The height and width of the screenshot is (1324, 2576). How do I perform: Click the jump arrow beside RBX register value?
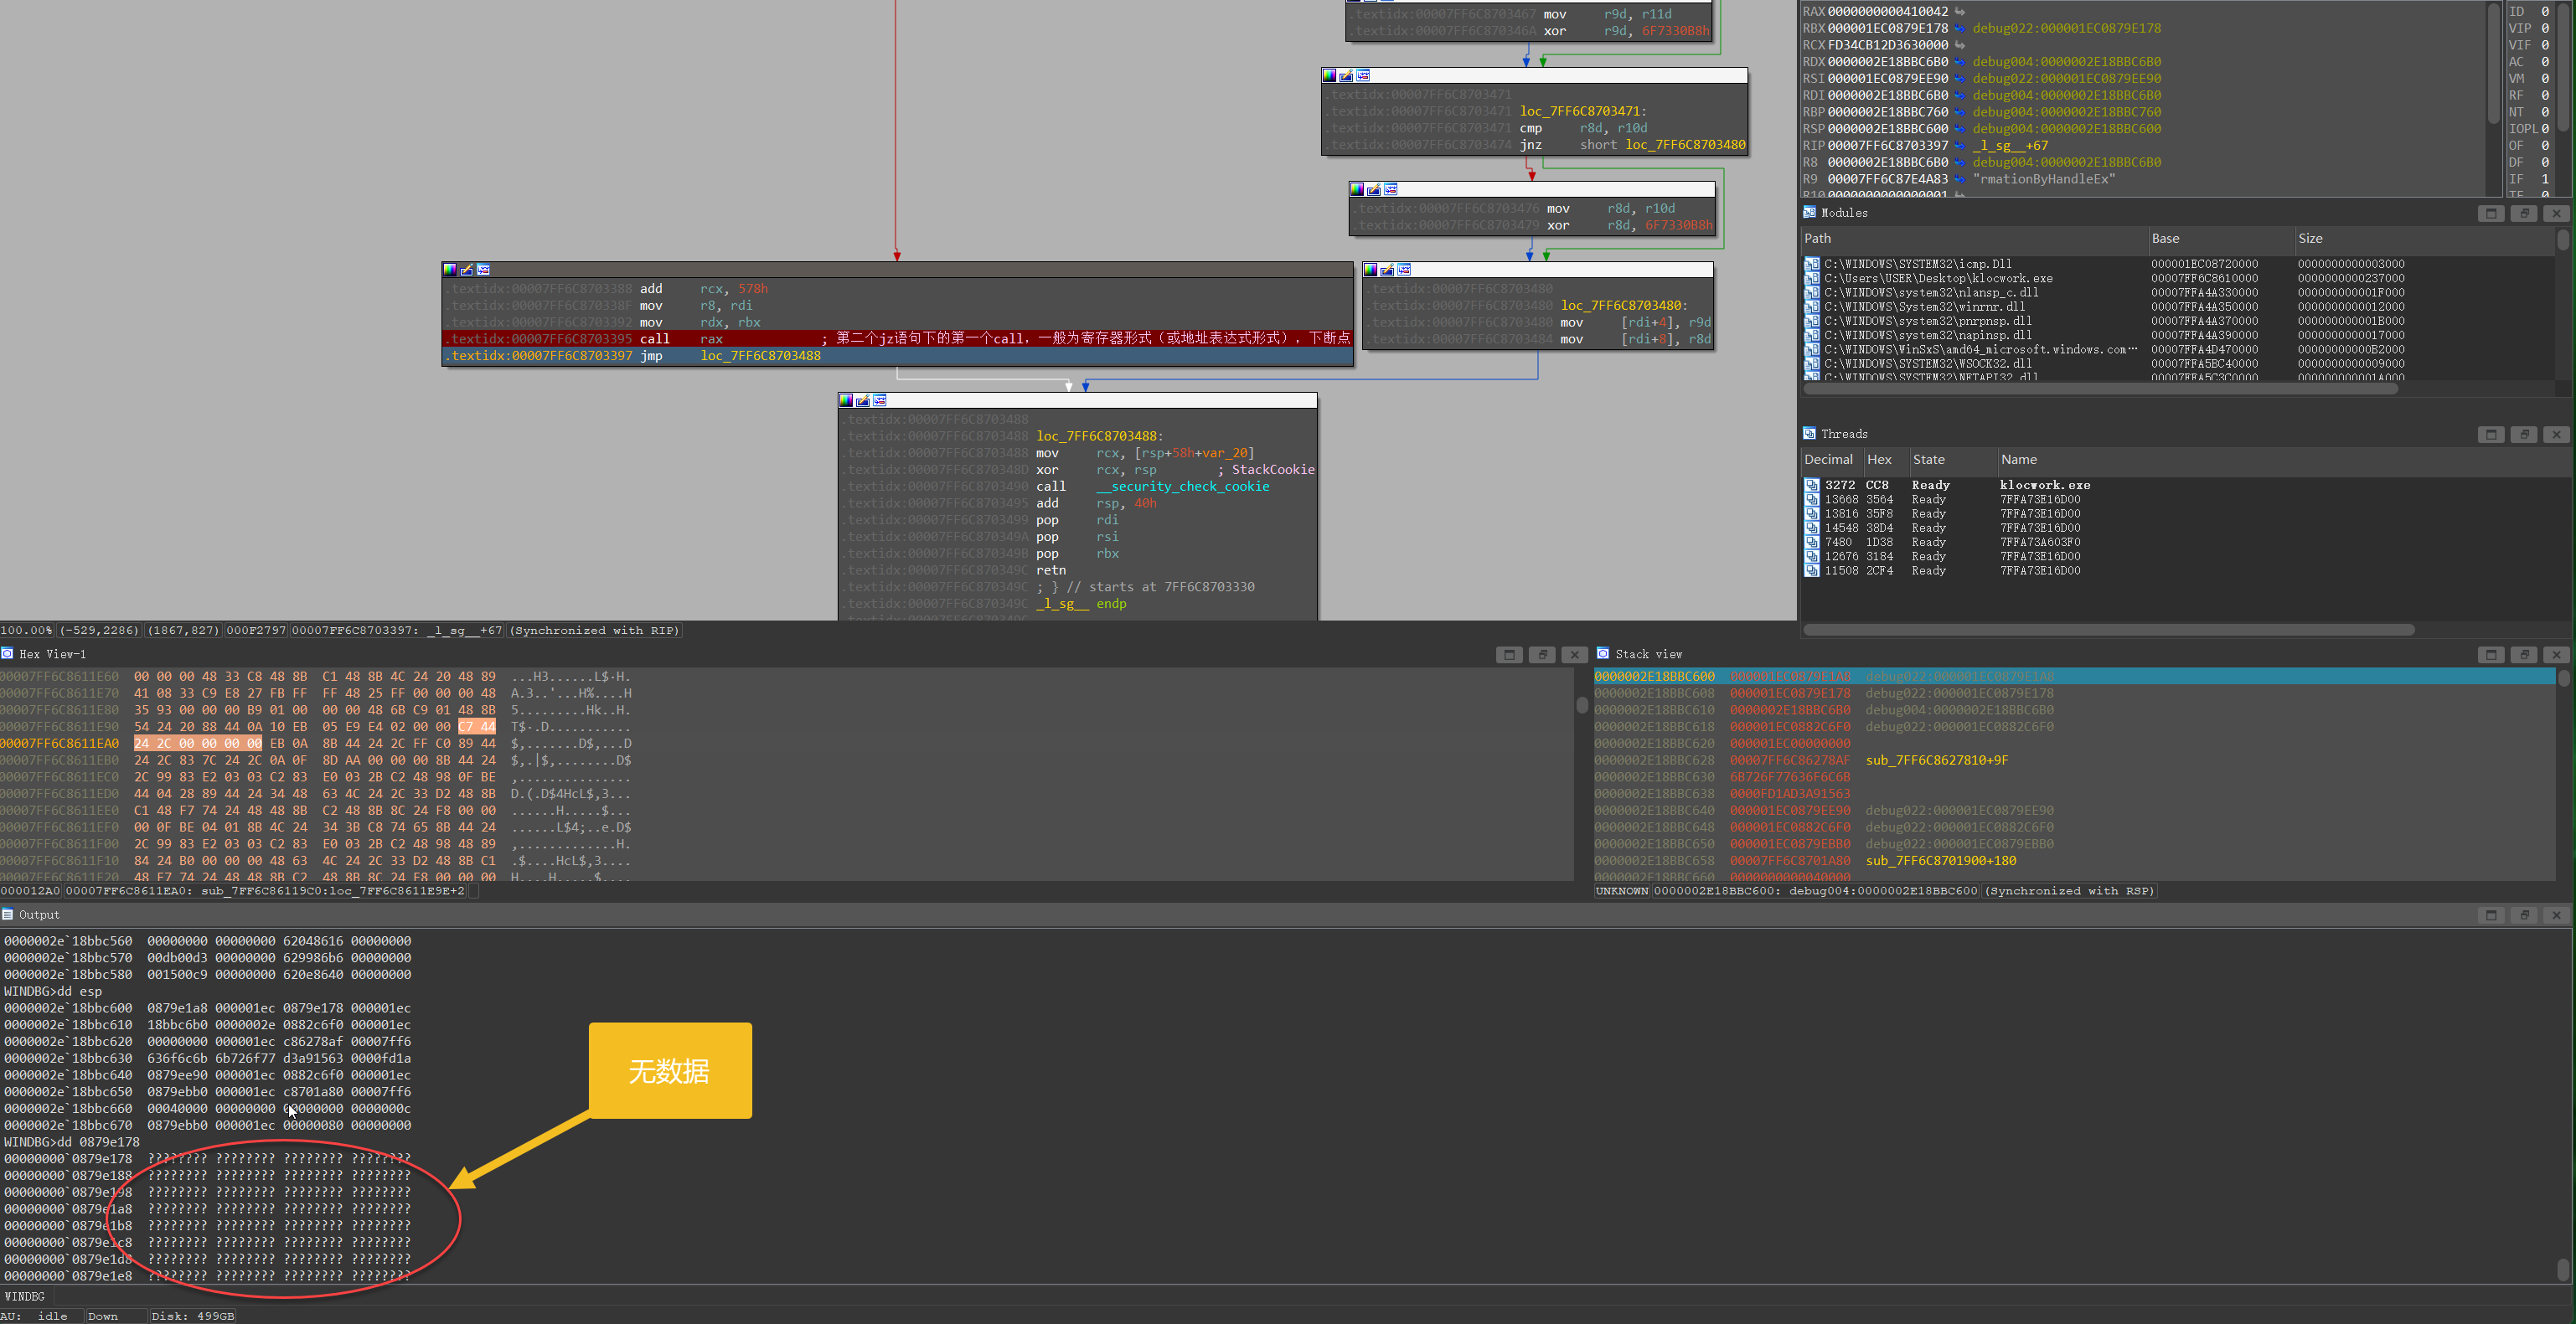tap(1960, 29)
